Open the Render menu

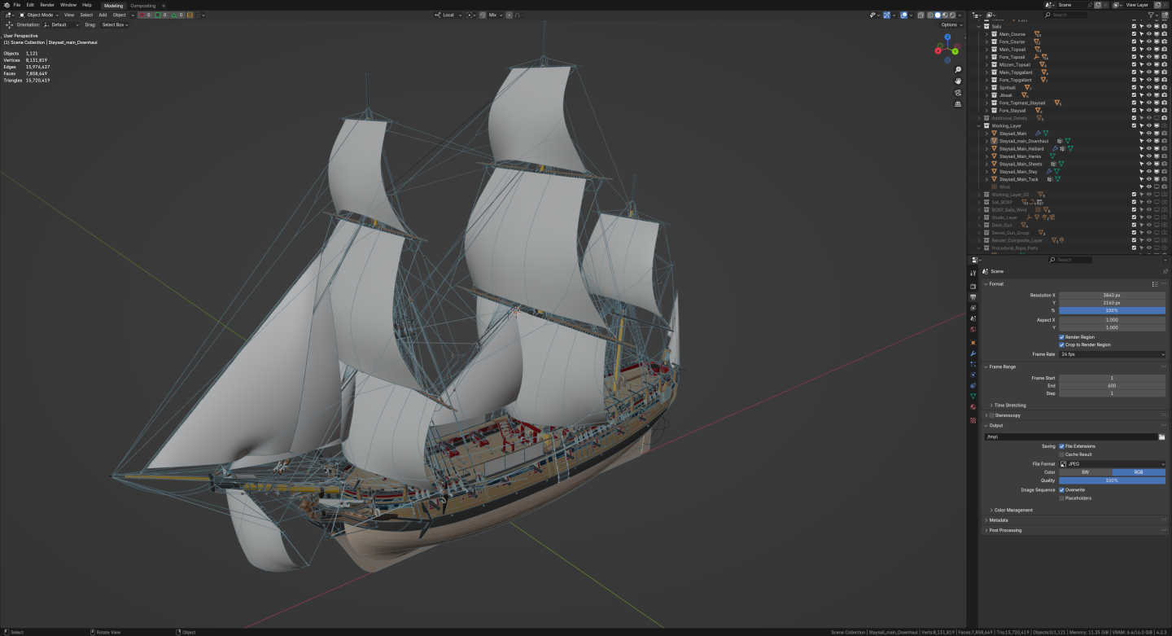[x=47, y=5]
